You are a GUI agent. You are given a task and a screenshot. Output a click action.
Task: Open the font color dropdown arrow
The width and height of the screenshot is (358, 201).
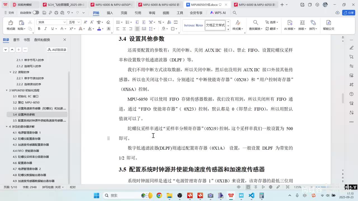pos(103,29)
